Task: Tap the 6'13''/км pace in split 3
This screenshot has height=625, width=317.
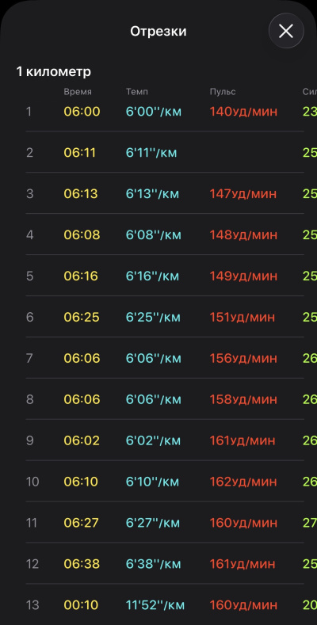Action: coord(152,194)
